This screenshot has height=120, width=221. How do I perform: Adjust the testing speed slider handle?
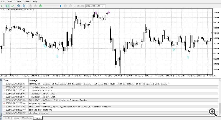pos(61,6)
